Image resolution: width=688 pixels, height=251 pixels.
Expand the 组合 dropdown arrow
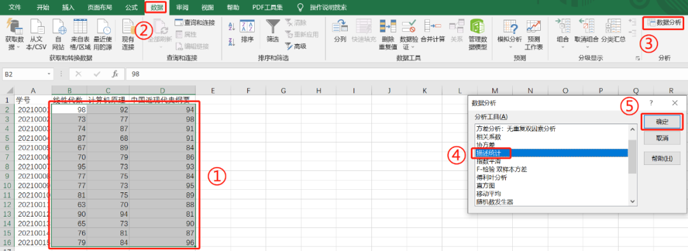[x=563, y=47]
